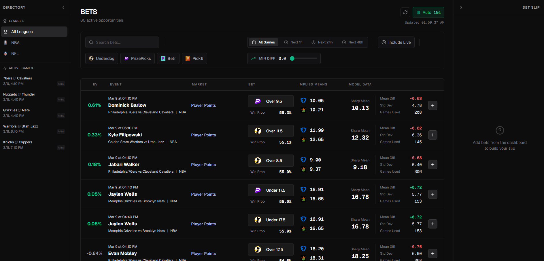Select the Next 24h time tab
This screenshot has width=544, height=261.
(x=322, y=42)
